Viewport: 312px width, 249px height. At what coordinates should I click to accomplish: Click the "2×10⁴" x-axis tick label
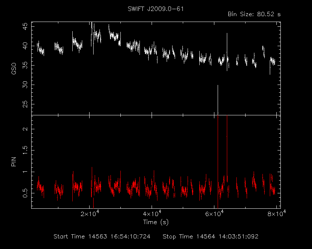coord(90,213)
